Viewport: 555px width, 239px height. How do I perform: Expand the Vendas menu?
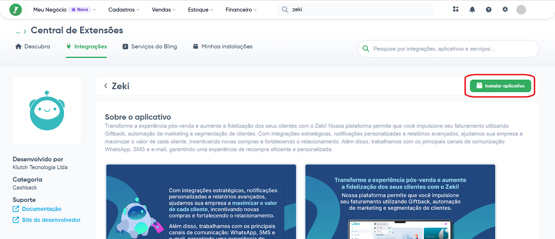click(x=164, y=10)
